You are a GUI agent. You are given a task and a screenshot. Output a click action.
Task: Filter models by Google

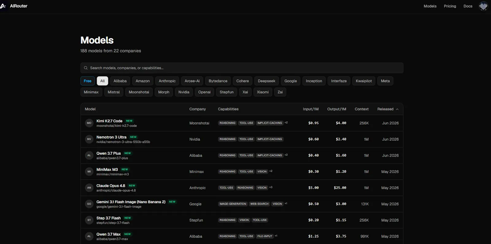point(291,81)
